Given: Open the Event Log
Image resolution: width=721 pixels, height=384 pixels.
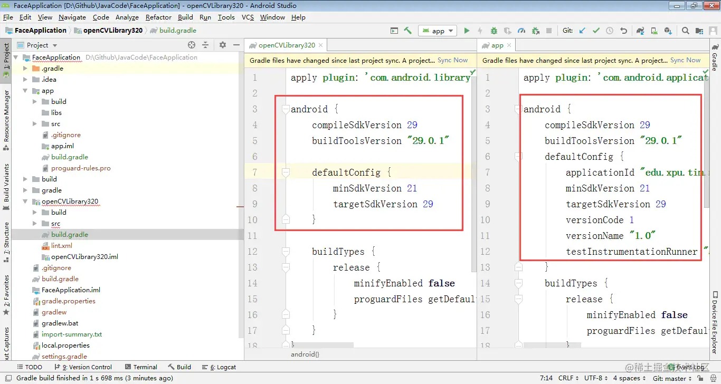Looking at the screenshot, I should [x=686, y=367].
